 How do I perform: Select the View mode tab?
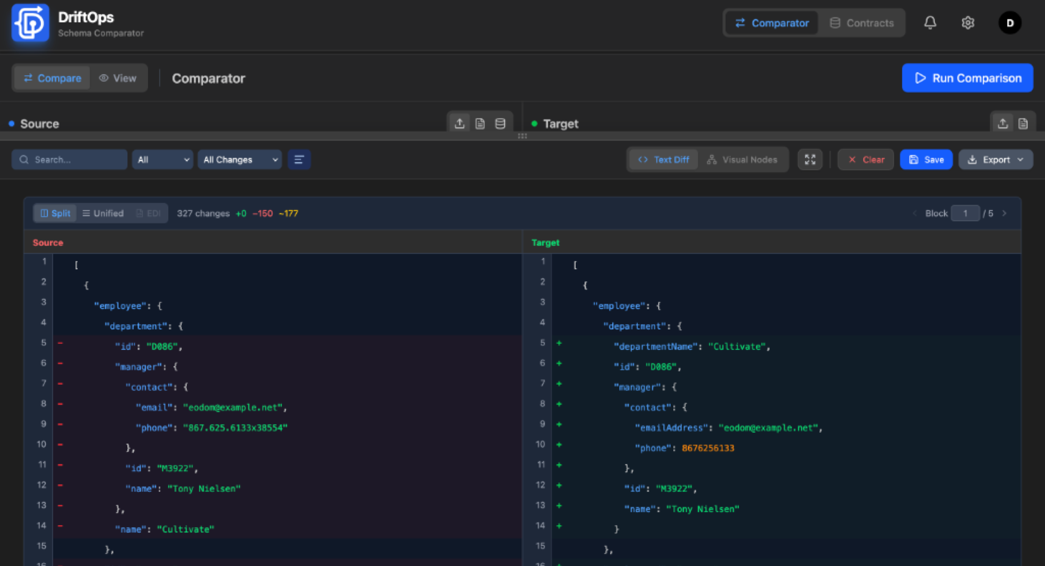(118, 78)
